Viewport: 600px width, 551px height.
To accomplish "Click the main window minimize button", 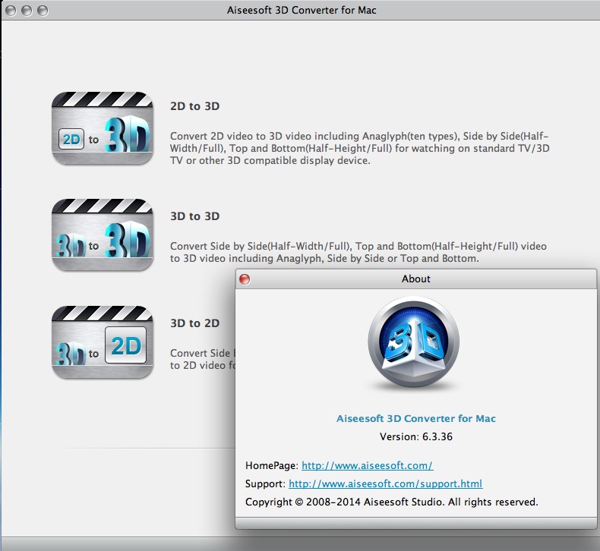I will pos(27,11).
